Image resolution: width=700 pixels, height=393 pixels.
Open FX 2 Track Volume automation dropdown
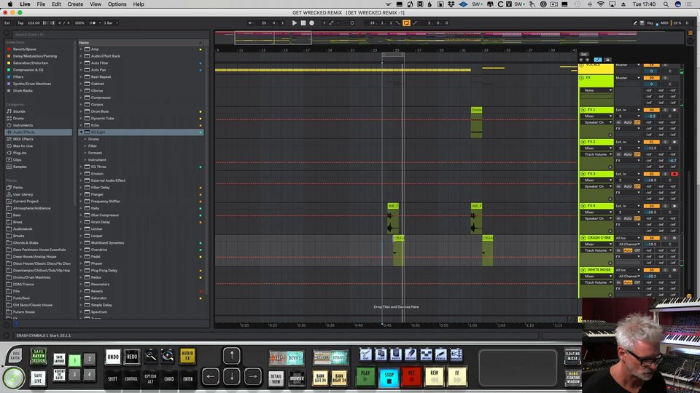coord(598,154)
